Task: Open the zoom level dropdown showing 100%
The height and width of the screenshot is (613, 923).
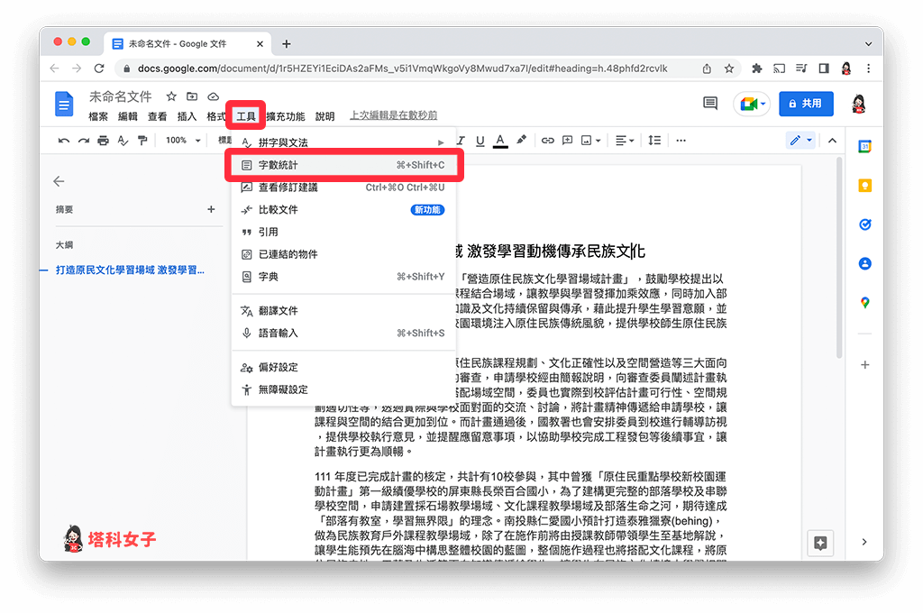Action: (181, 141)
